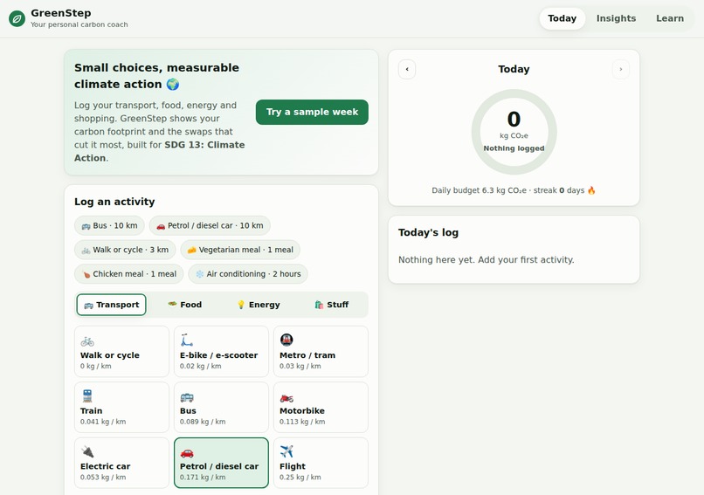Click the GreenStep app title
704x495 pixels.
pyautogui.click(x=61, y=13)
